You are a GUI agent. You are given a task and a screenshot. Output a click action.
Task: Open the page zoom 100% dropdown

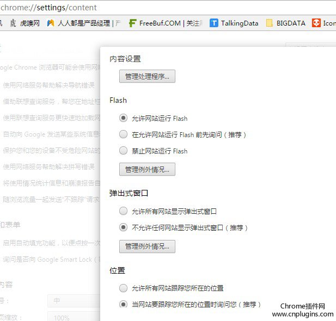pos(74,317)
